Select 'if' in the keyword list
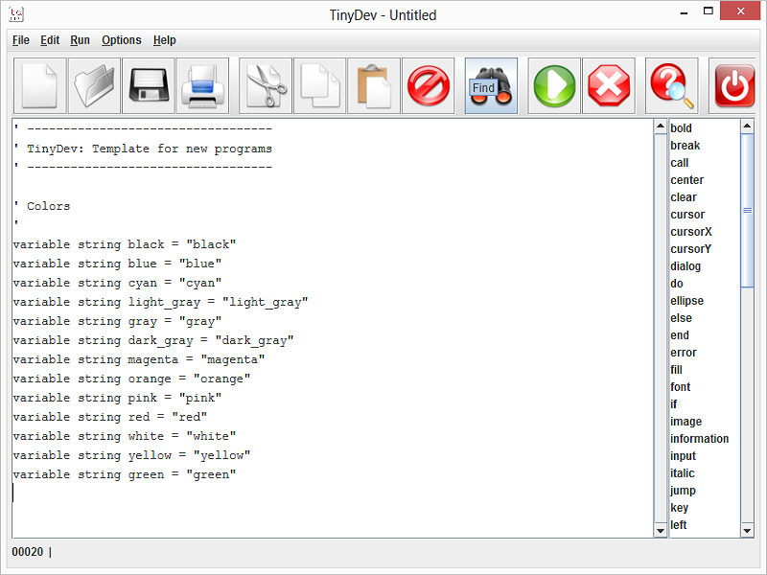This screenshot has height=575, width=767. point(674,404)
